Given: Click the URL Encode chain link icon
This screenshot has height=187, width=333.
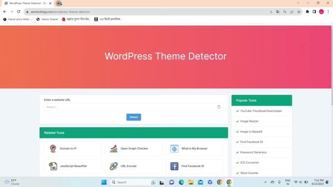Looking at the screenshot, I should click(113, 166).
